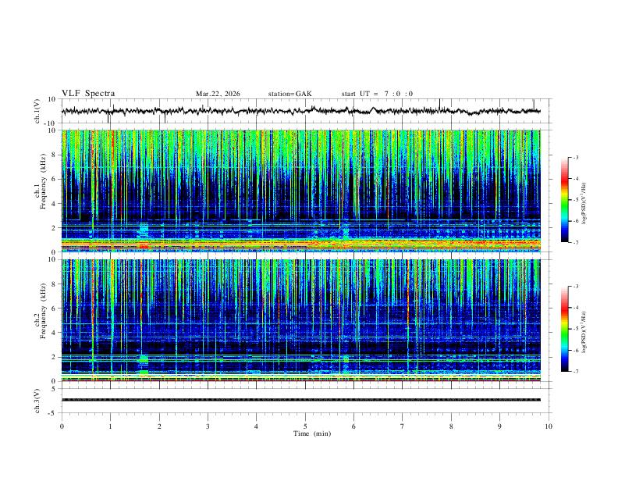Click the ch.3 voltage trace band
This screenshot has height=478, width=618.
301,400
